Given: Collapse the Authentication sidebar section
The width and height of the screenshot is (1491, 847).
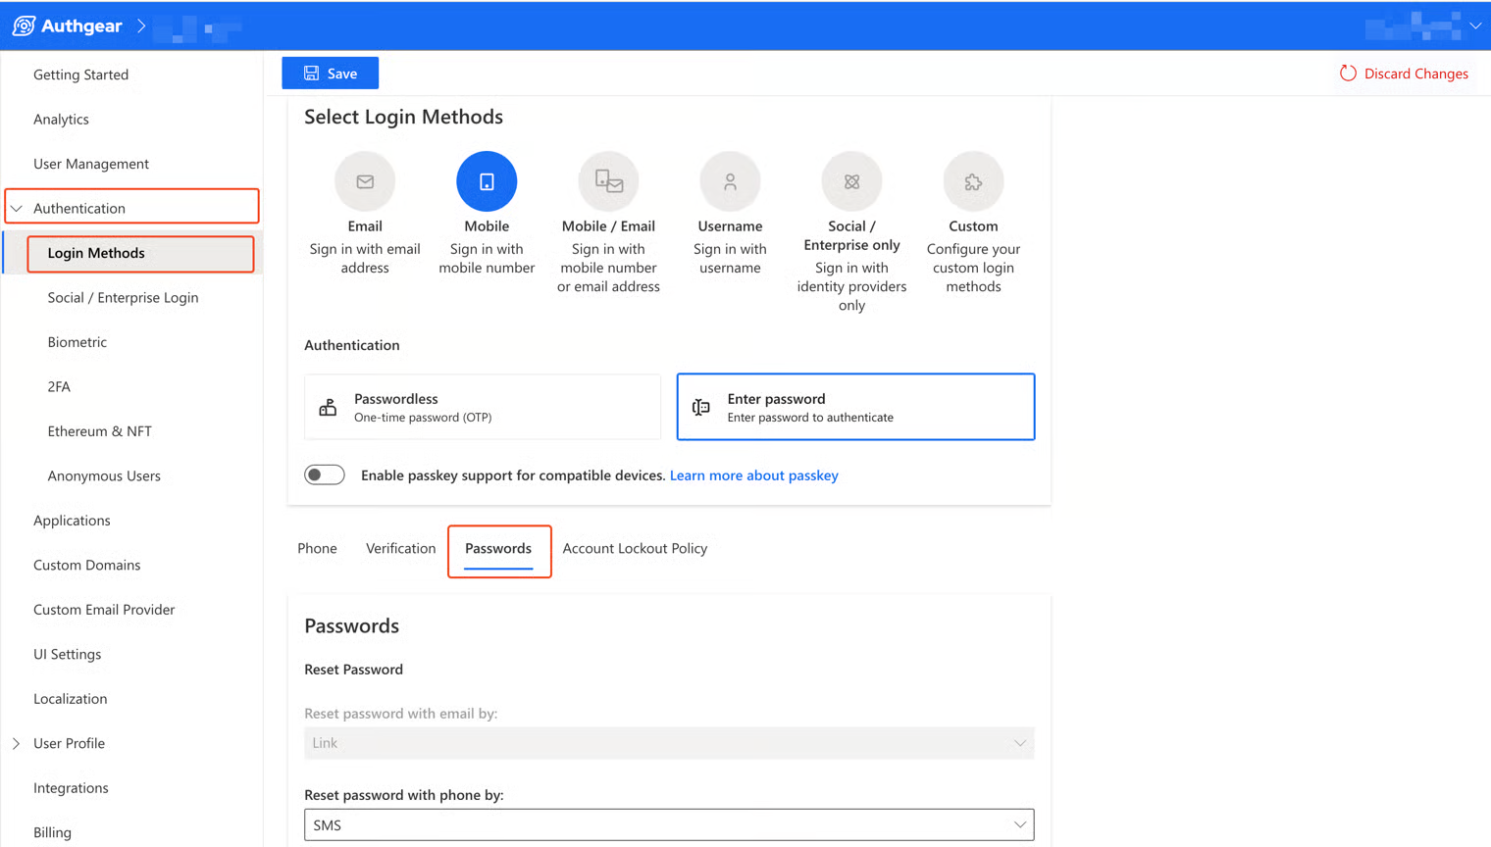Looking at the screenshot, I should [17, 209].
